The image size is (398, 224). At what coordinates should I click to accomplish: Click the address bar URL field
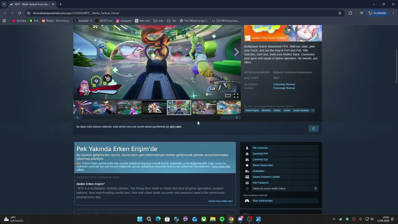pyautogui.click(x=183, y=13)
